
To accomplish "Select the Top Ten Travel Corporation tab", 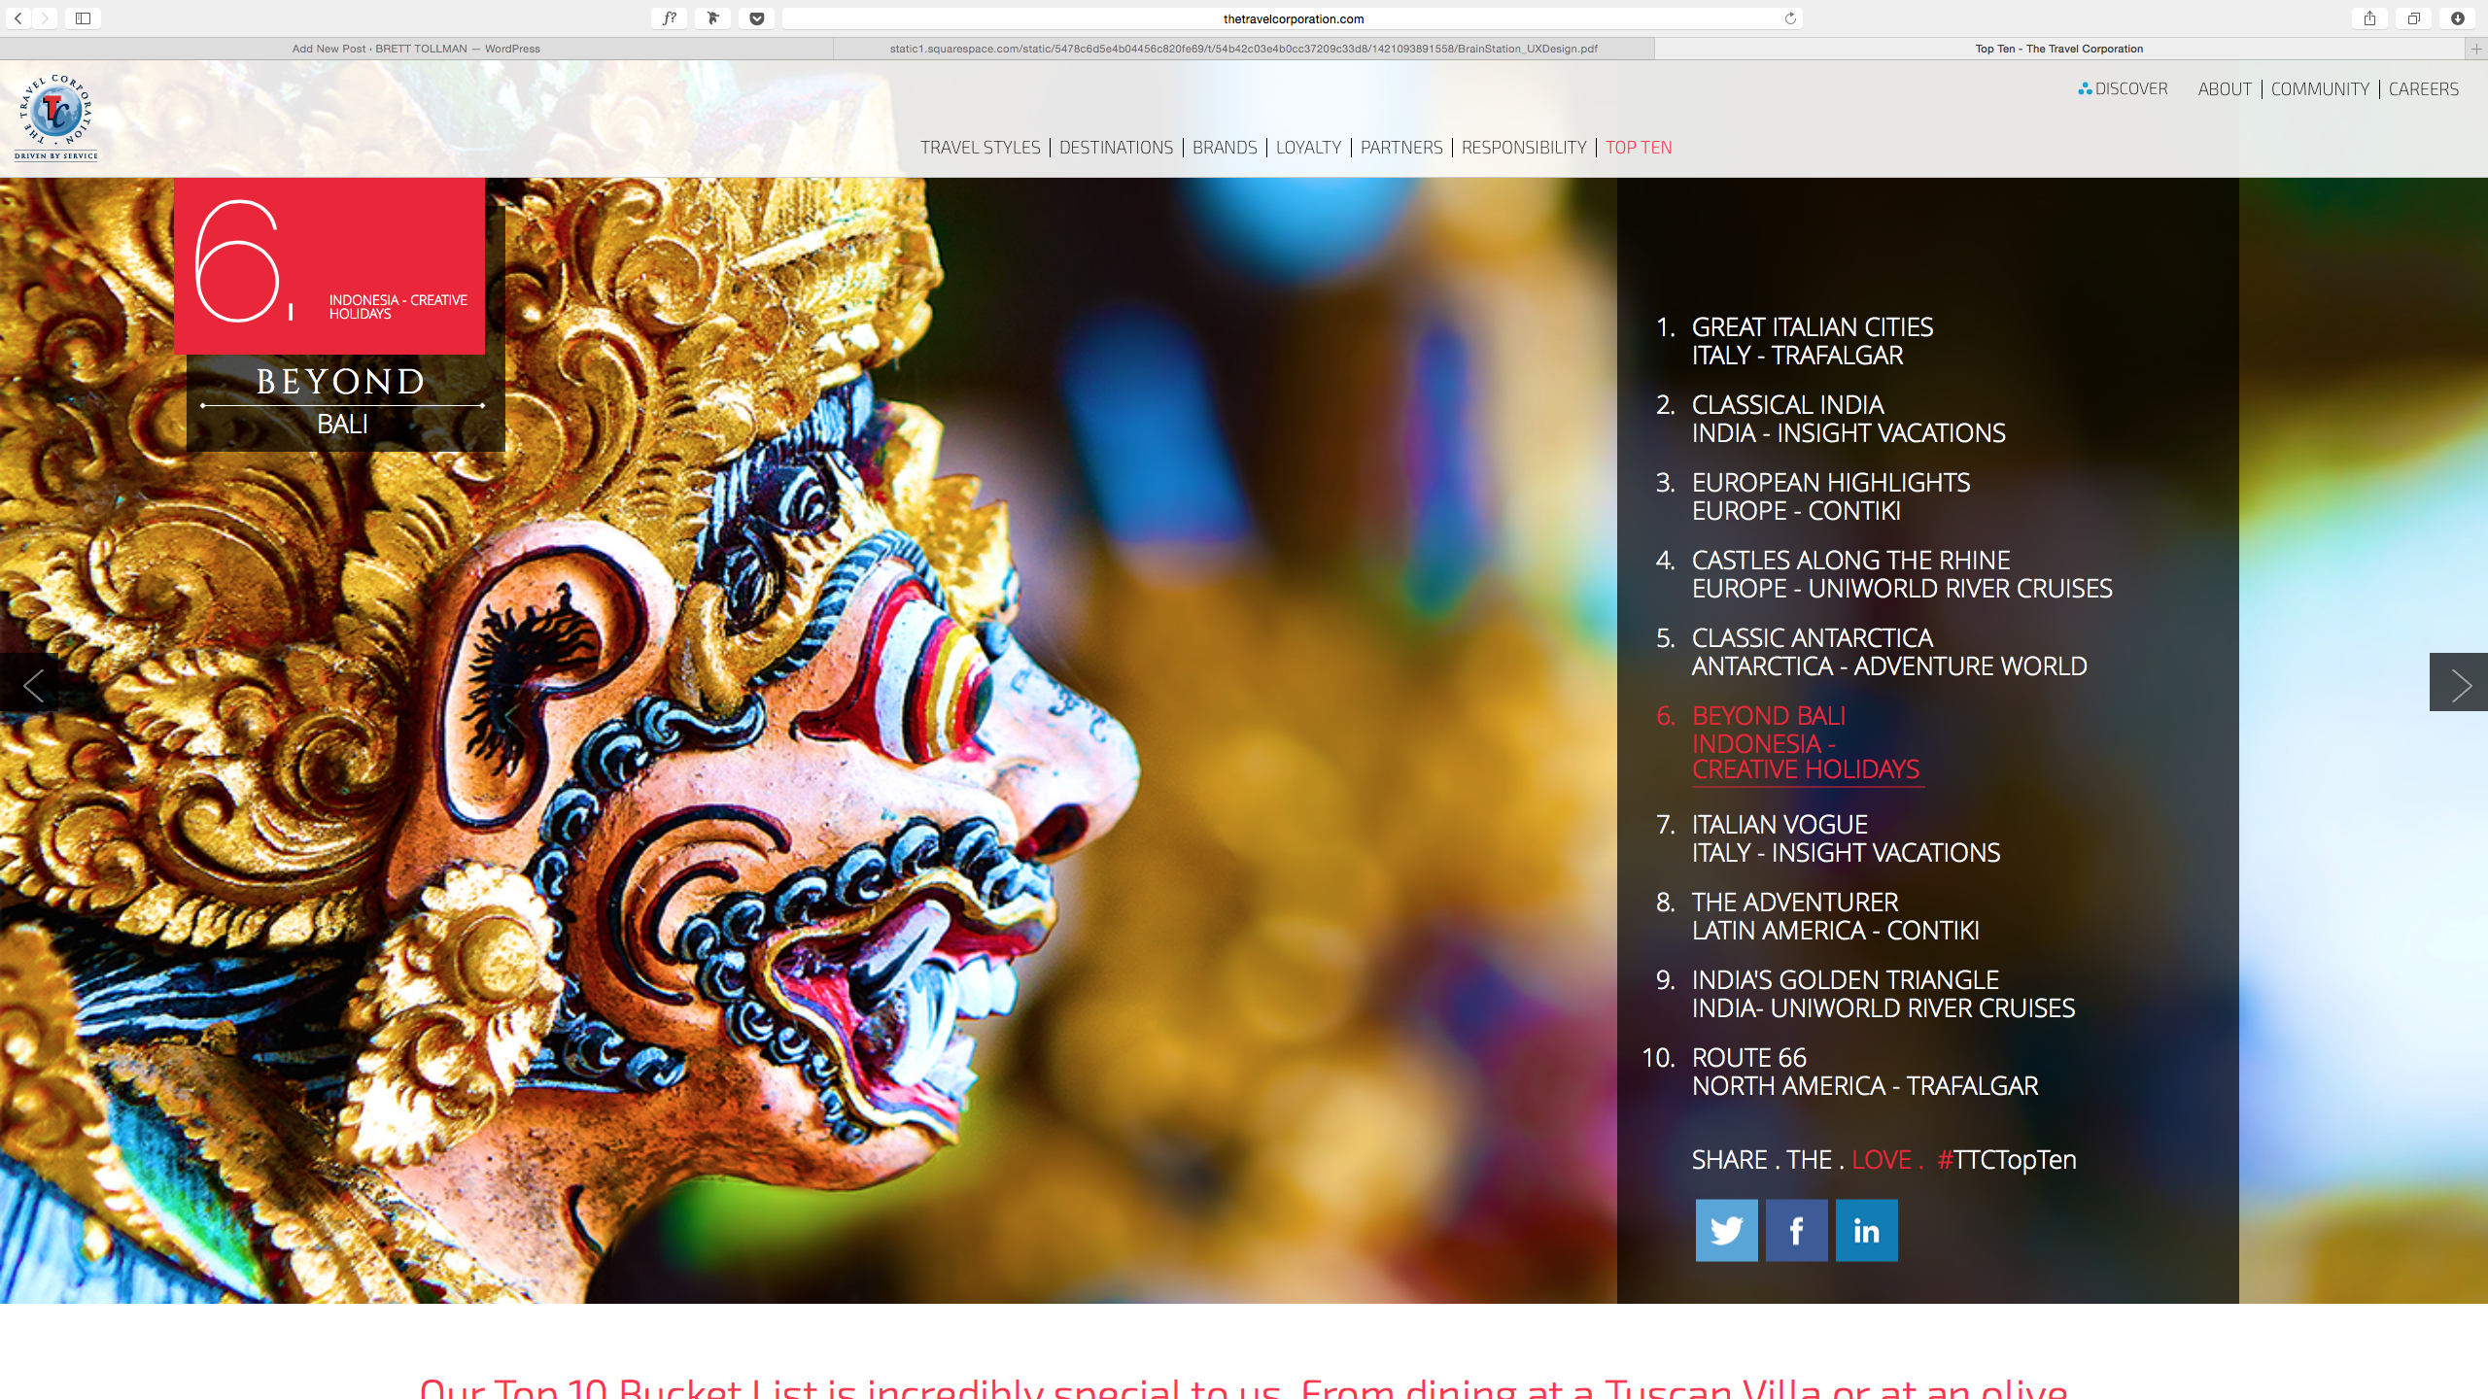I will pyautogui.click(x=2058, y=49).
